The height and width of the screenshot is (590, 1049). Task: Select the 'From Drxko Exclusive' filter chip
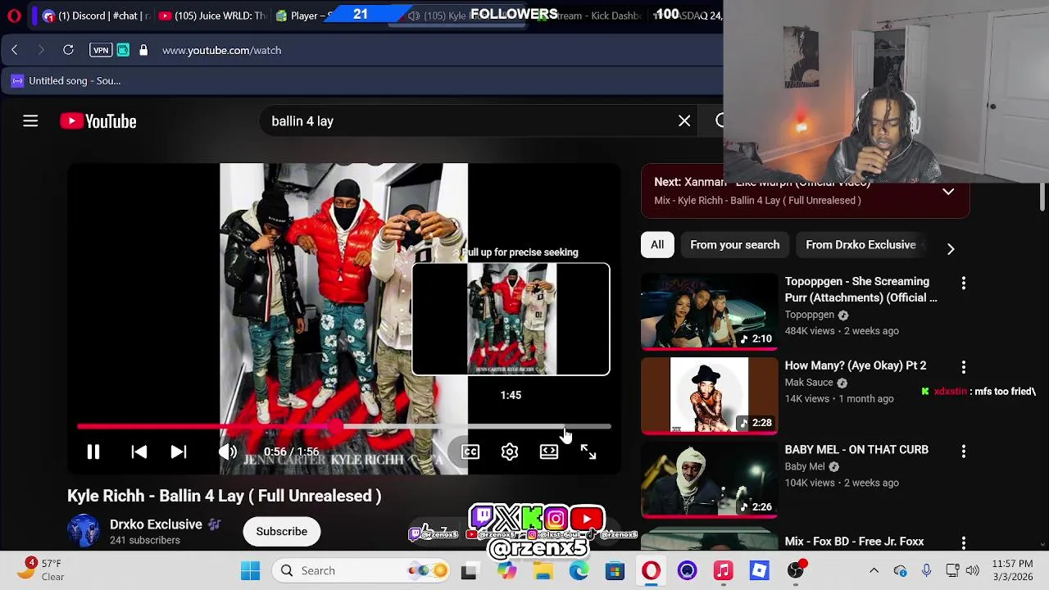[x=861, y=245]
